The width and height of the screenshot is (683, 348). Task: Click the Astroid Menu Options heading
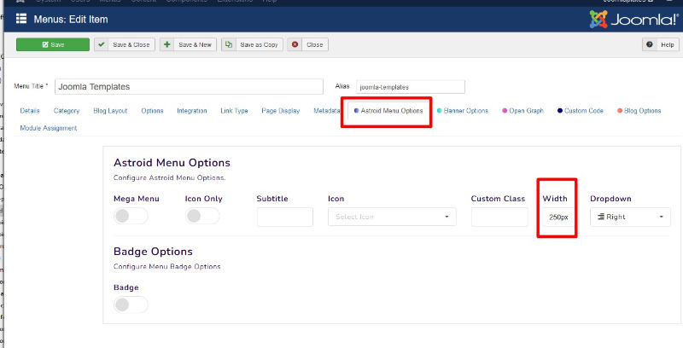point(172,163)
